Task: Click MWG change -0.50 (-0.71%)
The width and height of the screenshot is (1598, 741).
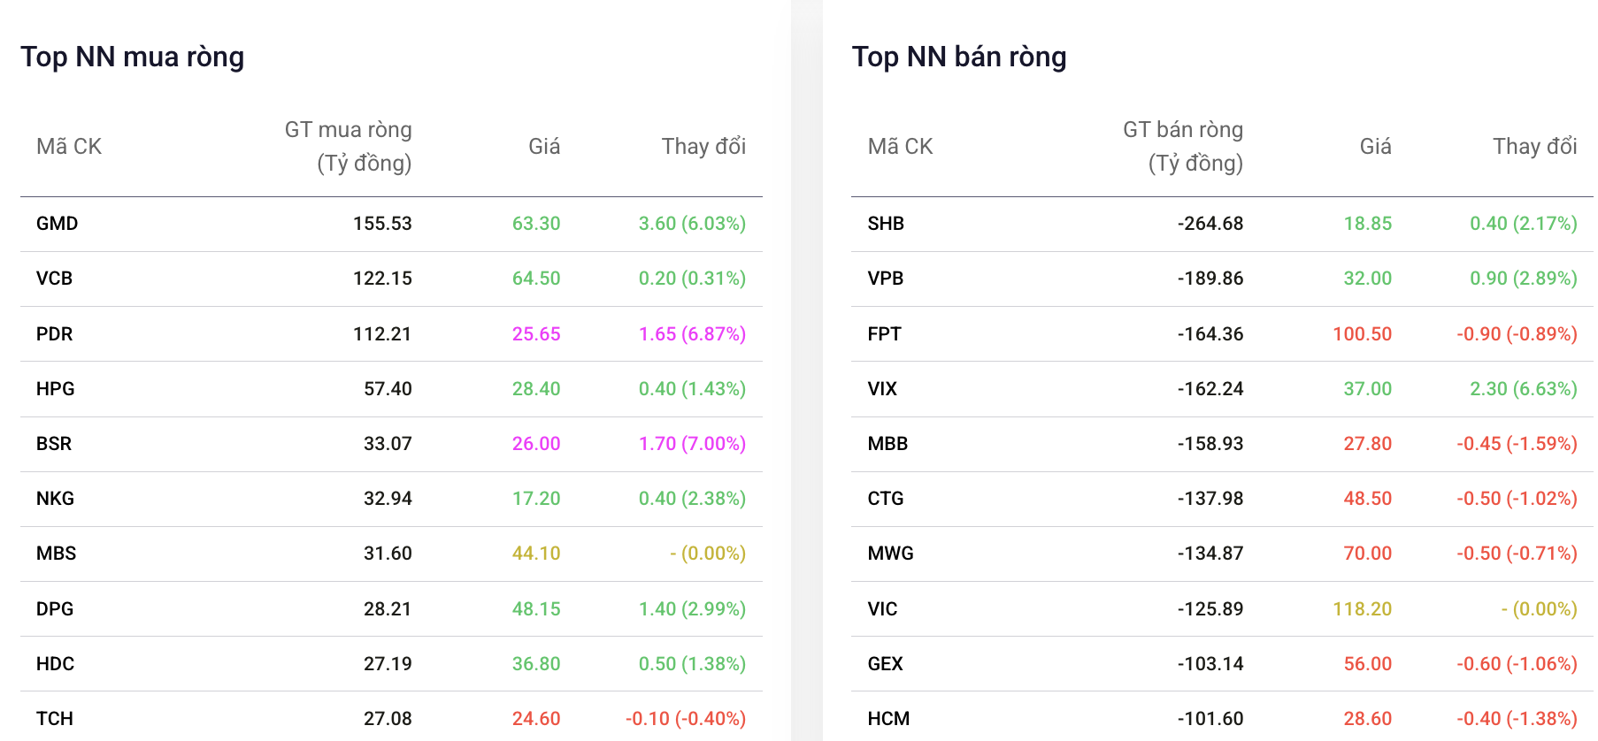Action: 1517,554
